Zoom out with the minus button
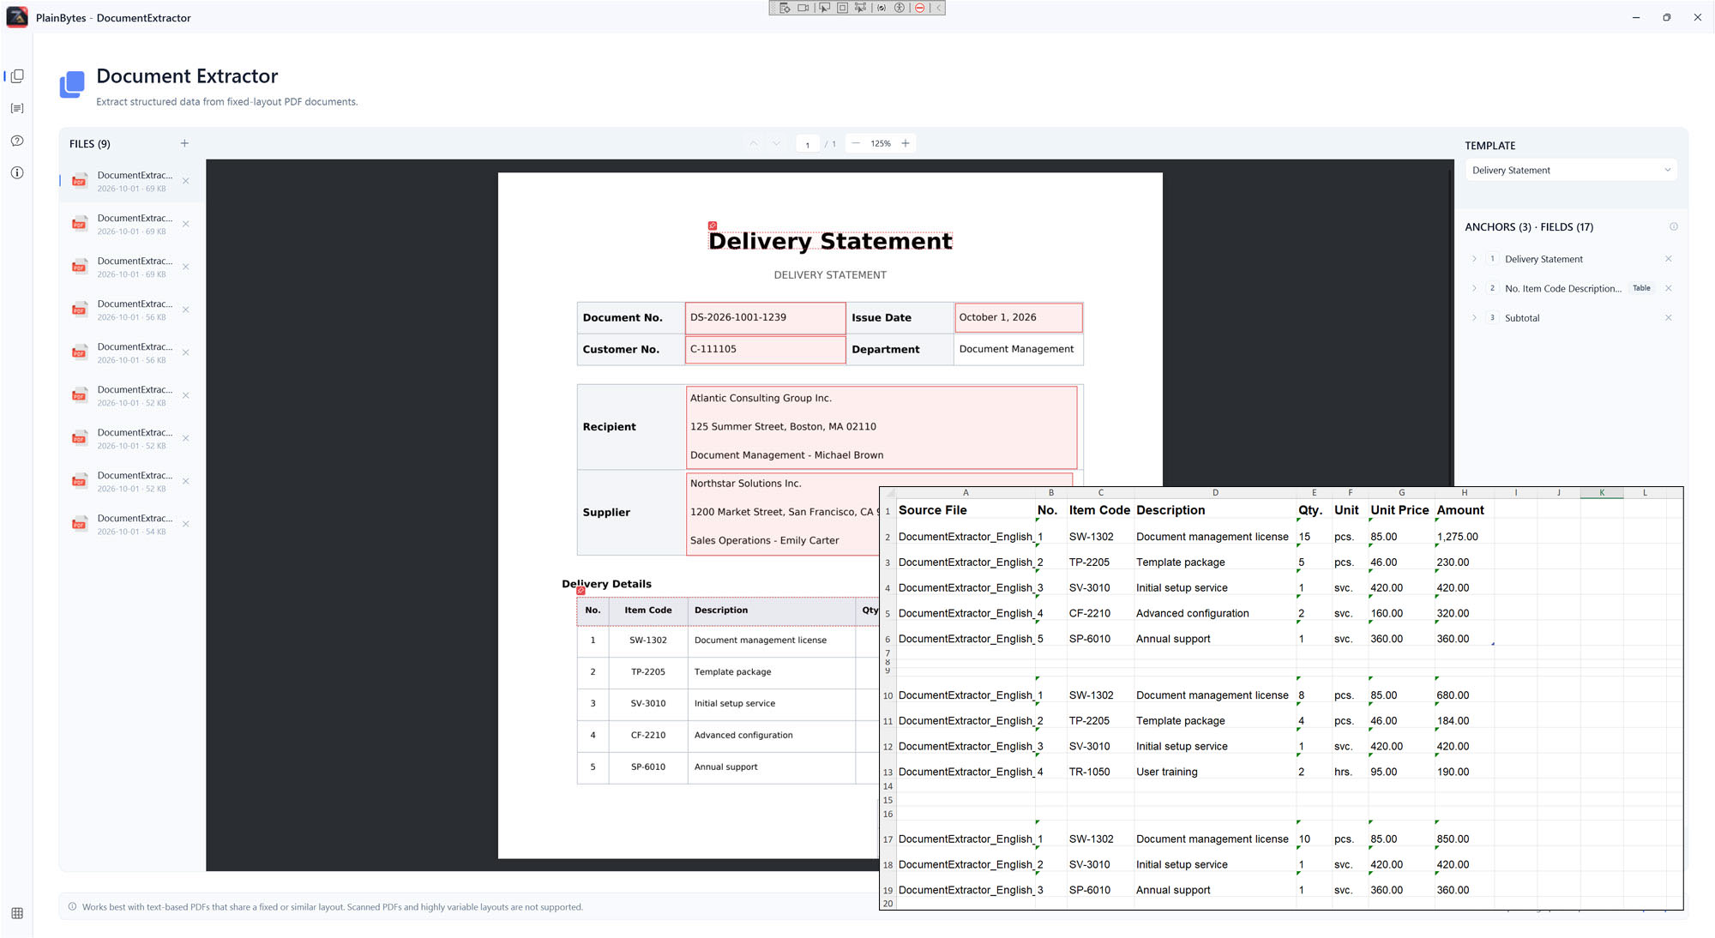1715x938 pixels. coord(855,143)
